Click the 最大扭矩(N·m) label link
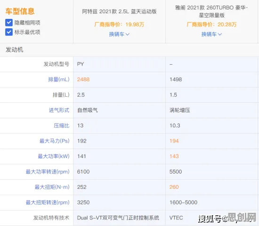Image resolution: width=259 pixels, height=226 pixels. tap(52, 187)
